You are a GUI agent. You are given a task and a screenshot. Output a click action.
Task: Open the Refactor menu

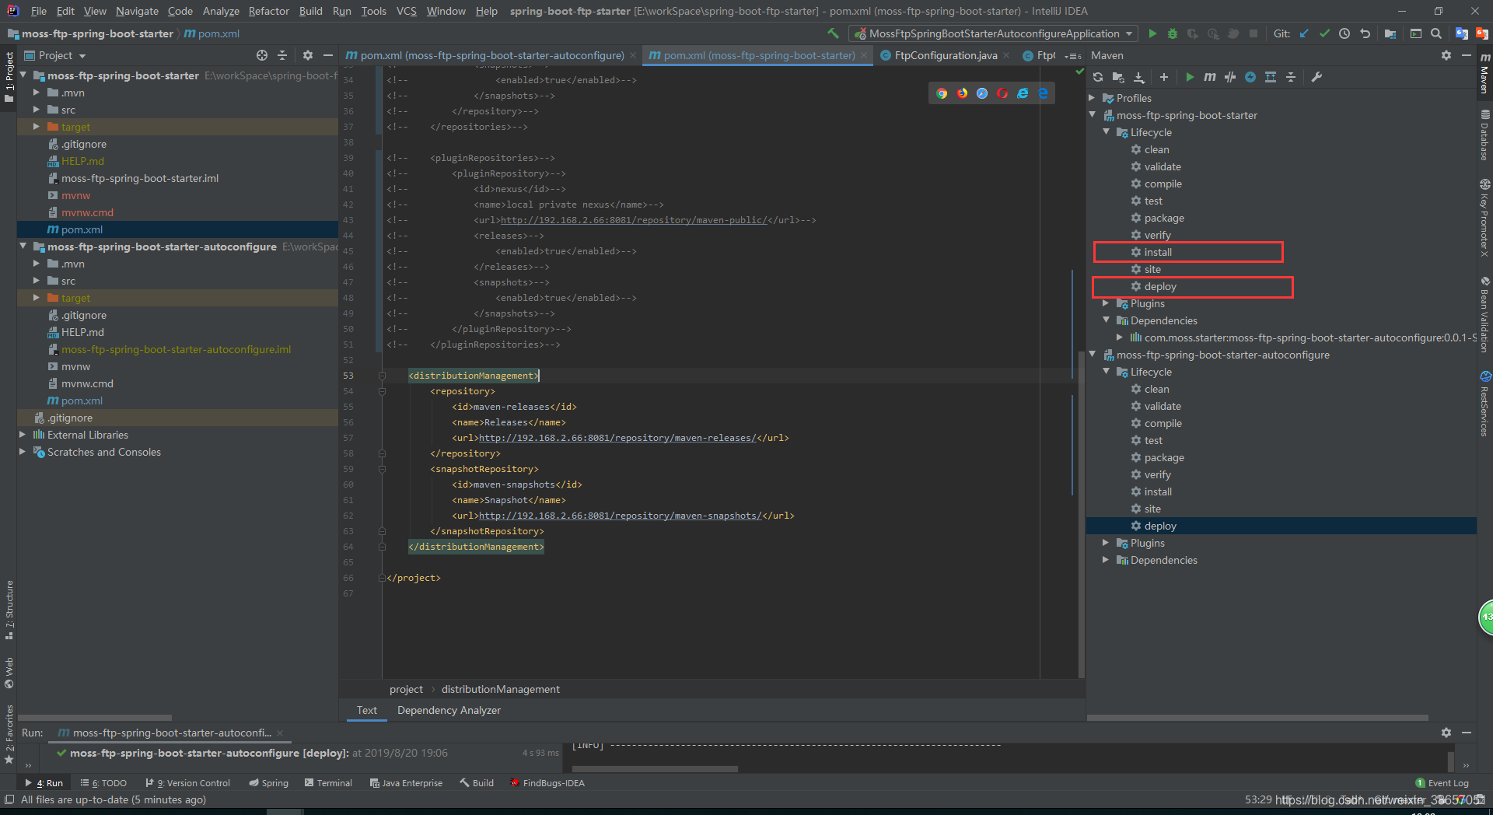tap(268, 11)
